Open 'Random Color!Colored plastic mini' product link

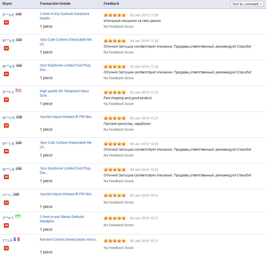pyautogui.click(x=69, y=239)
